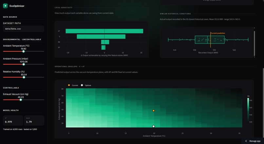Click the main page vertical scrollbar
Screen dimensions: 264x144
coord(263,103)
